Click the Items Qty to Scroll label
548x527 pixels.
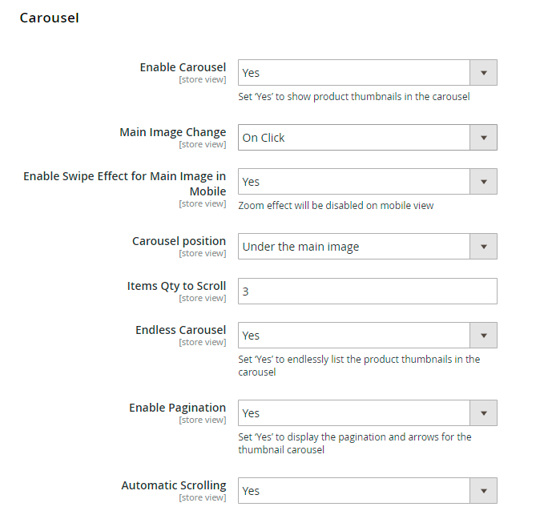coord(176,286)
